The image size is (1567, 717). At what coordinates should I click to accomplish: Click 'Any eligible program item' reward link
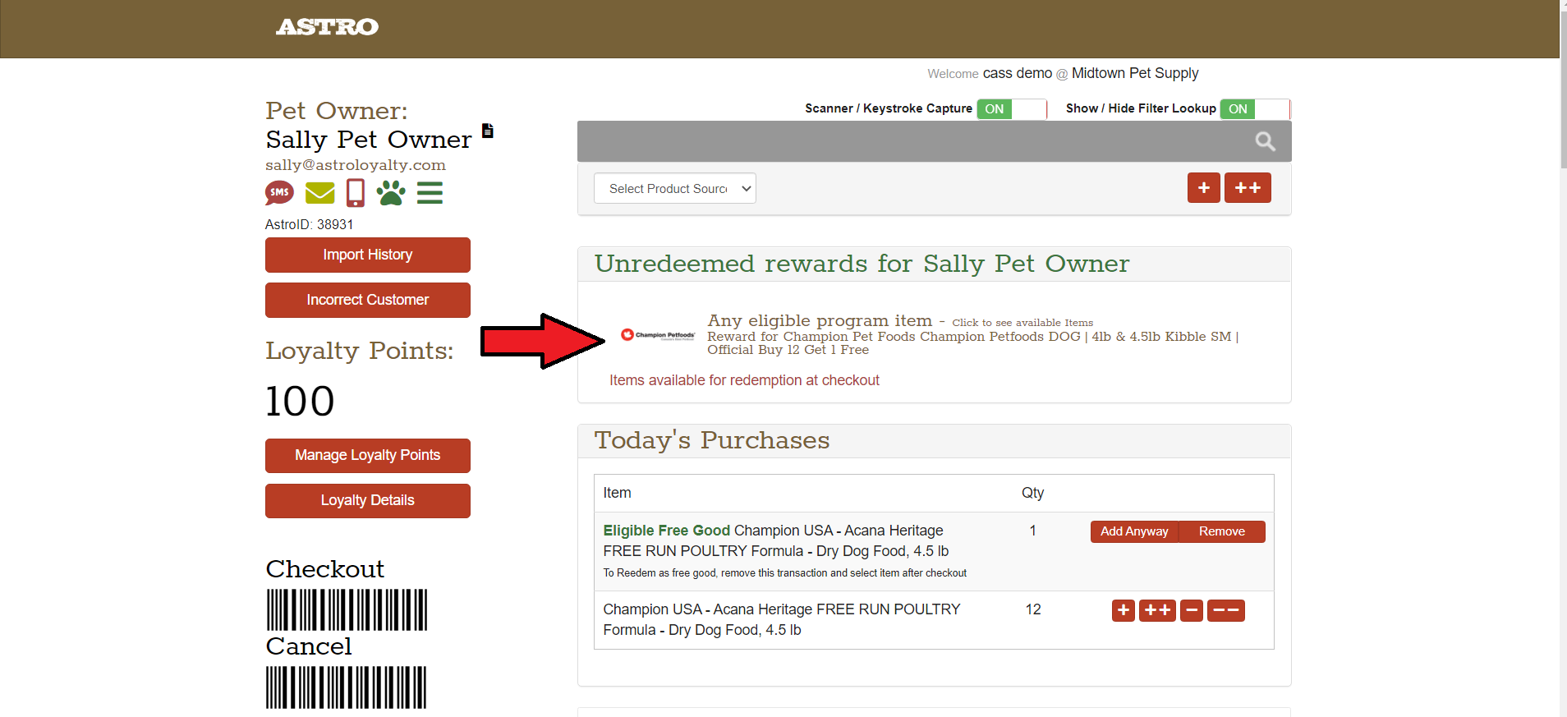(820, 320)
